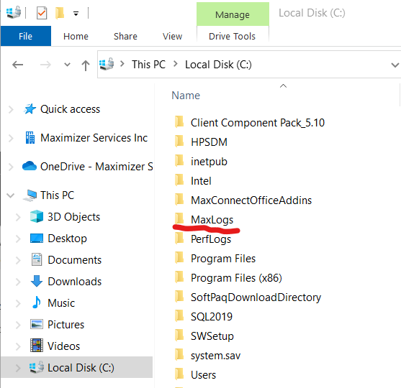Navigate up one level with up arrow
Viewport: 401px width, 388px height.
[86, 65]
